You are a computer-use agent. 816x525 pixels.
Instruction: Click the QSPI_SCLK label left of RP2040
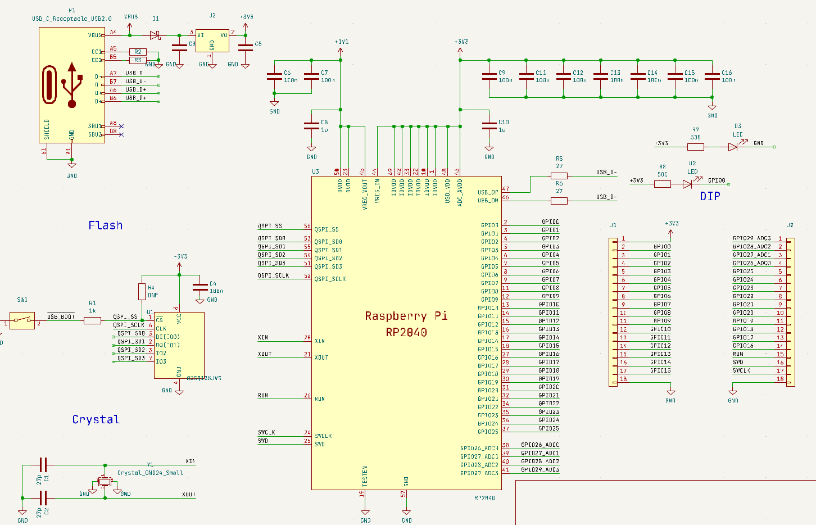(274, 275)
